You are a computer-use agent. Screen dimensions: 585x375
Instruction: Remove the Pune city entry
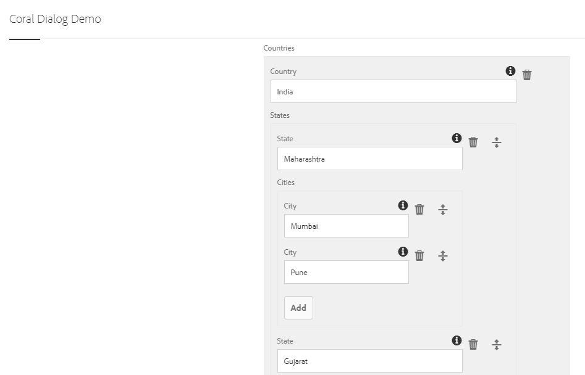pos(419,255)
